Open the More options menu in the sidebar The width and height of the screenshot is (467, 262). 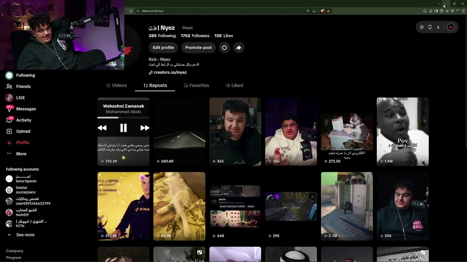pos(16,154)
